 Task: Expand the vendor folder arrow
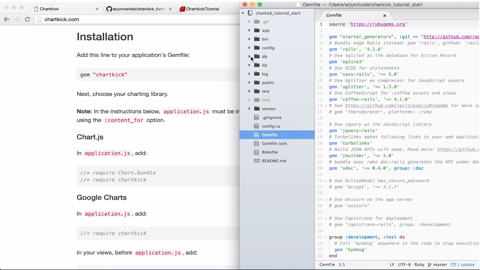(x=249, y=109)
